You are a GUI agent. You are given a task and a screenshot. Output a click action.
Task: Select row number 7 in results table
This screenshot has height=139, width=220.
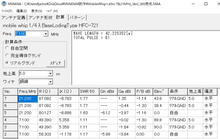click(x=11, y=99)
